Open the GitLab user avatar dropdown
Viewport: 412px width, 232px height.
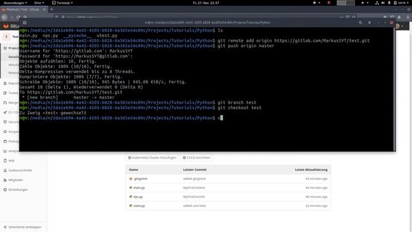point(399,26)
